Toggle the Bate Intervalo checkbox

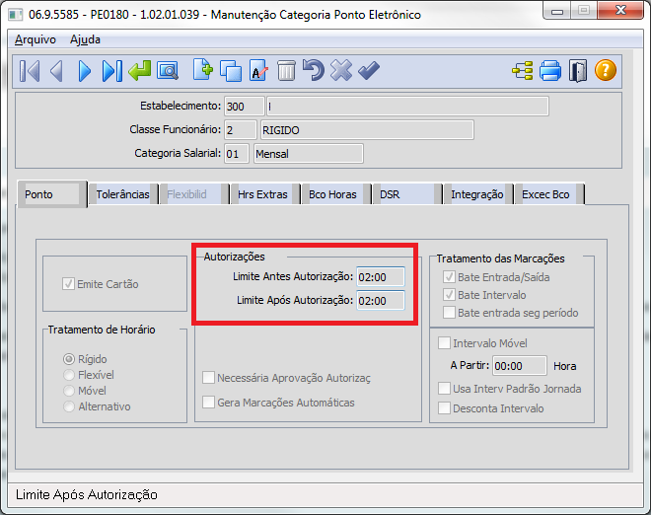449,295
